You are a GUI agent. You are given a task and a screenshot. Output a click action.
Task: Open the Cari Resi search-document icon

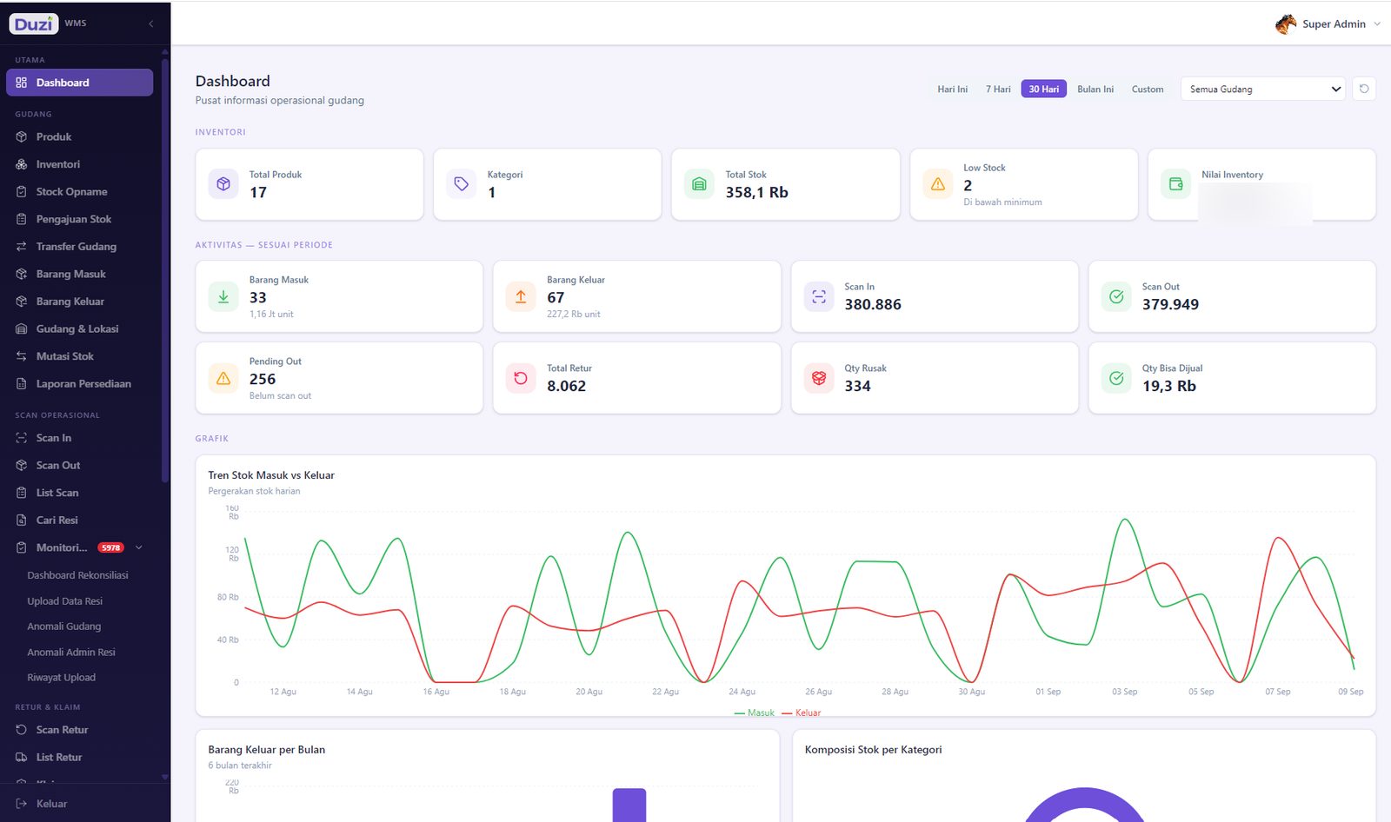coord(22,520)
